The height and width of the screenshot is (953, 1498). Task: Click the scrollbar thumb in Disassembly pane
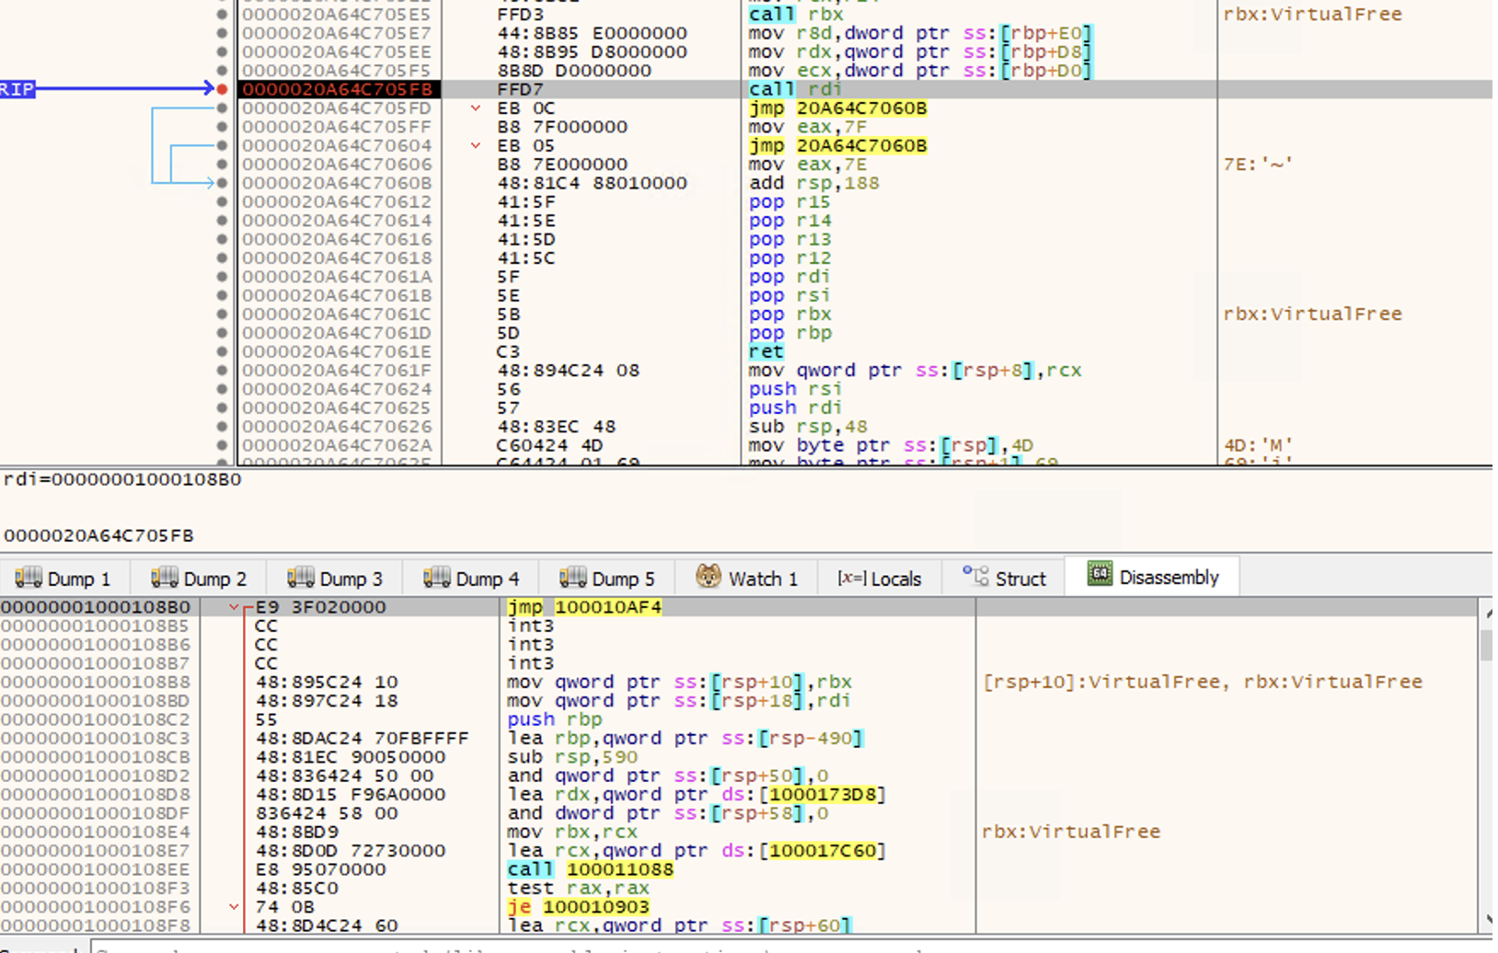tap(1486, 644)
